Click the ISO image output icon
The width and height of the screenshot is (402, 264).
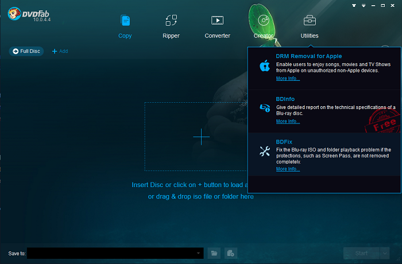coord(231,253)
